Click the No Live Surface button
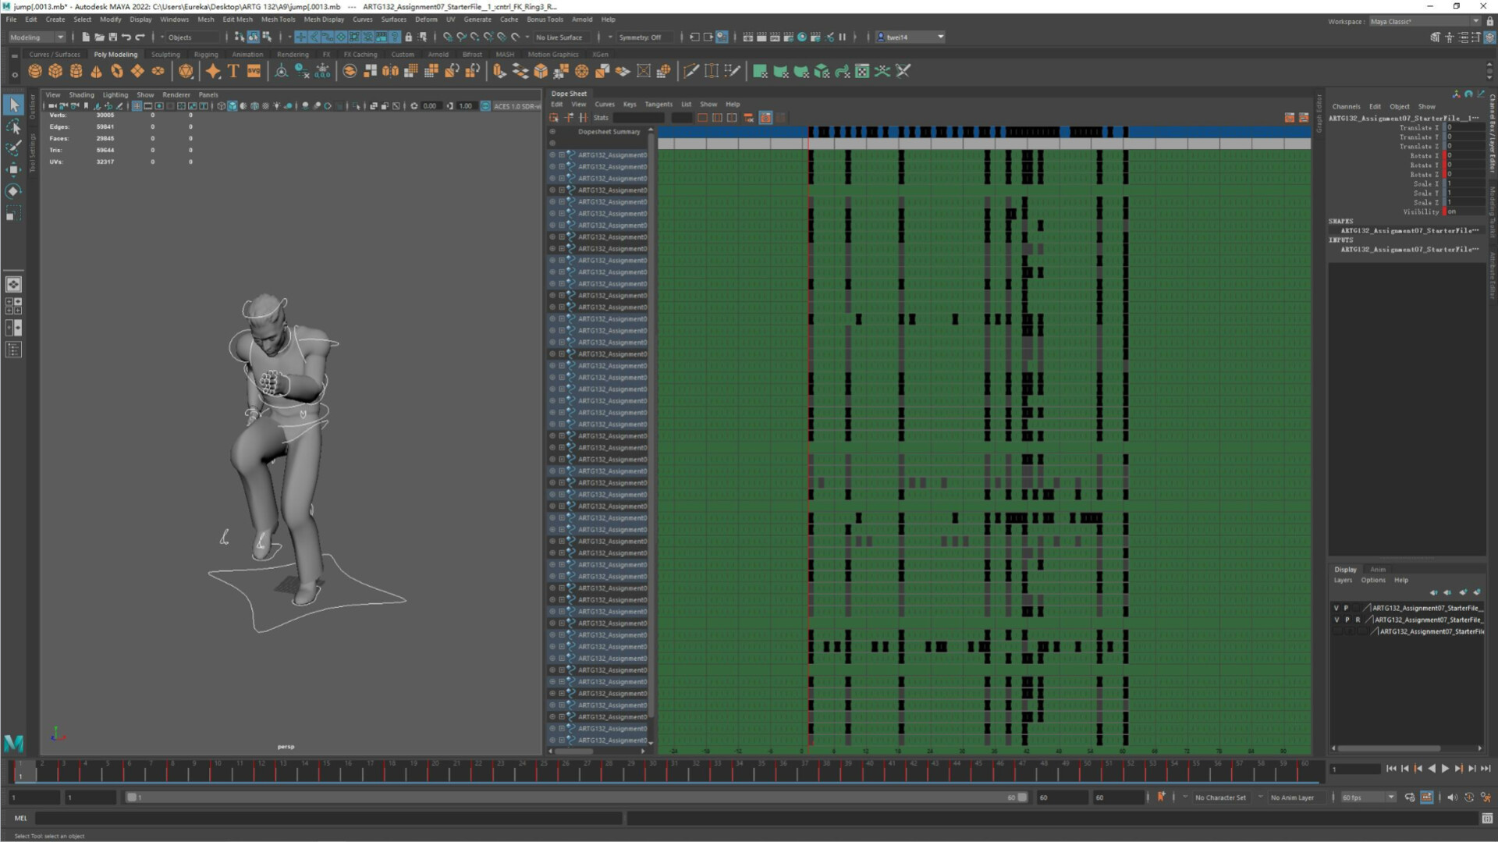1498x842 pixels. click(x=559, y=37)
